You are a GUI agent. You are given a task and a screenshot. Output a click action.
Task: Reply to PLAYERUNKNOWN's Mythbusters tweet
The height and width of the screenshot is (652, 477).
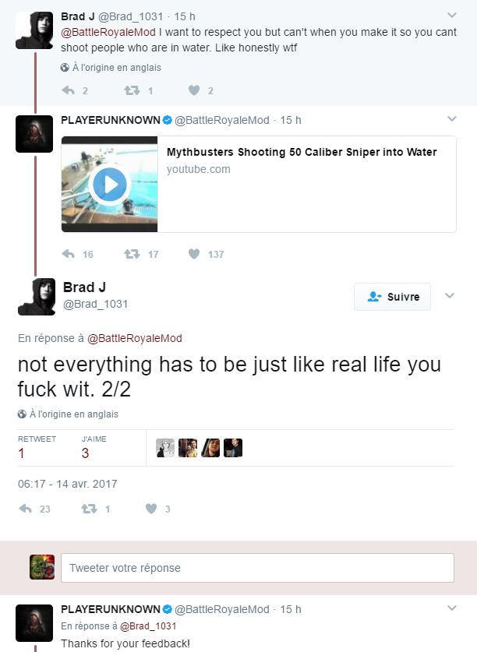69,254
